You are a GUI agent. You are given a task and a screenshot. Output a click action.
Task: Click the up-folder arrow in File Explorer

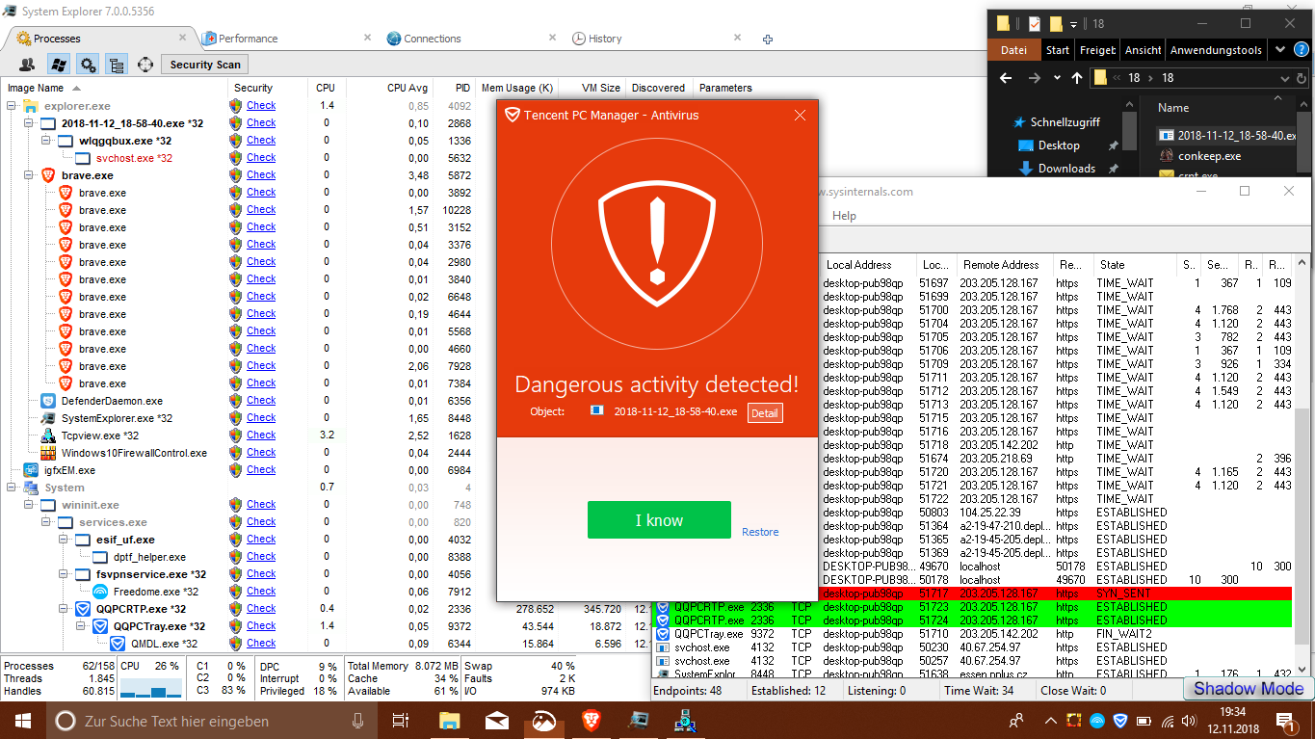tap(1076, 78)
